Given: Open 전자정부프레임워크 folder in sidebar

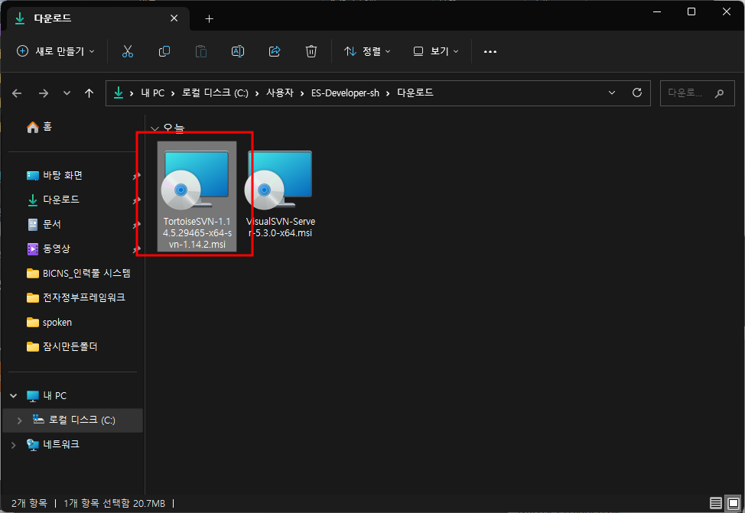Looking at the screenshot, I should [x=76, y=297].
